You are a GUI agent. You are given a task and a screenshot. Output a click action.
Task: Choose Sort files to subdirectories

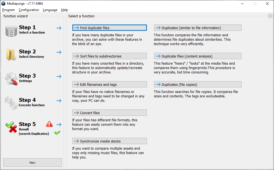[x=109, y=56]
